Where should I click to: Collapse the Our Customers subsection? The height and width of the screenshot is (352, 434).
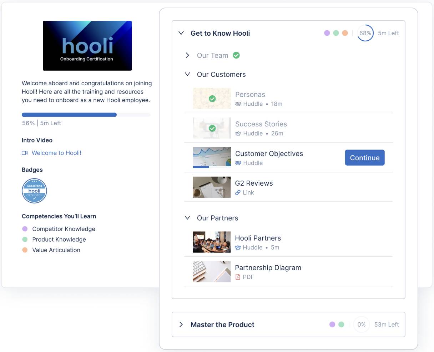(187, 74)
